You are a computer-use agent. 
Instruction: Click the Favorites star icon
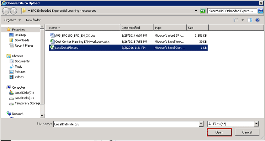9,30
